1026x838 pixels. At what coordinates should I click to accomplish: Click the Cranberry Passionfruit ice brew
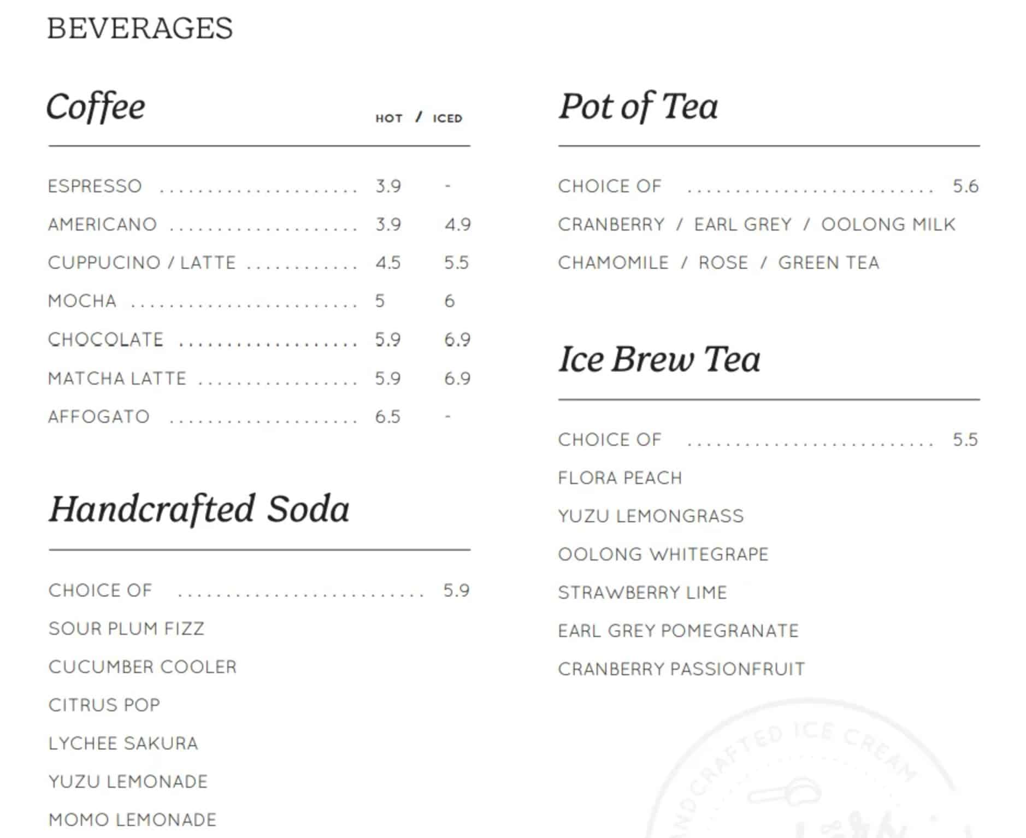pyautogui.click(x=681, y=669)
